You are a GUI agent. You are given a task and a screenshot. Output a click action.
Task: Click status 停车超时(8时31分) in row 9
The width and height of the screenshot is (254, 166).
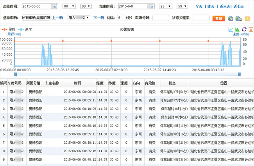[174, 159]
